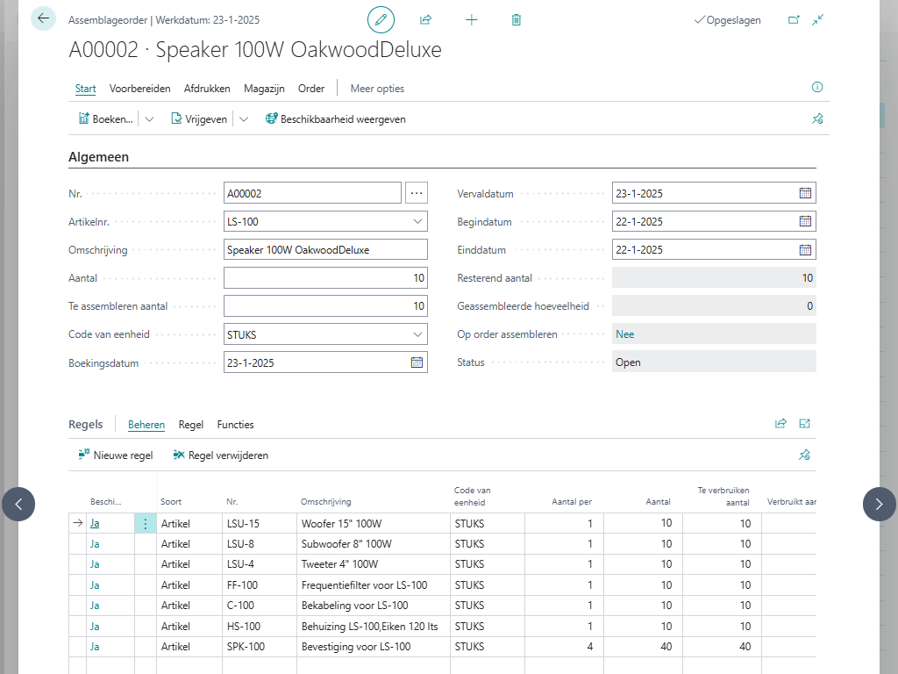Switch to the Functies tab in Regels
Viewport: 898px width, 674px height.
(235, 425)
